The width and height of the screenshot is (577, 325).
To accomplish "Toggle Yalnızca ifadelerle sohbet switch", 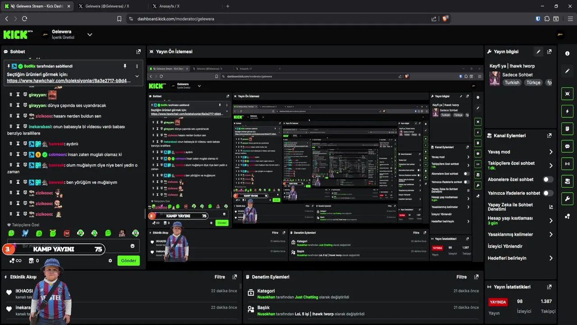I will click(548, 193).
